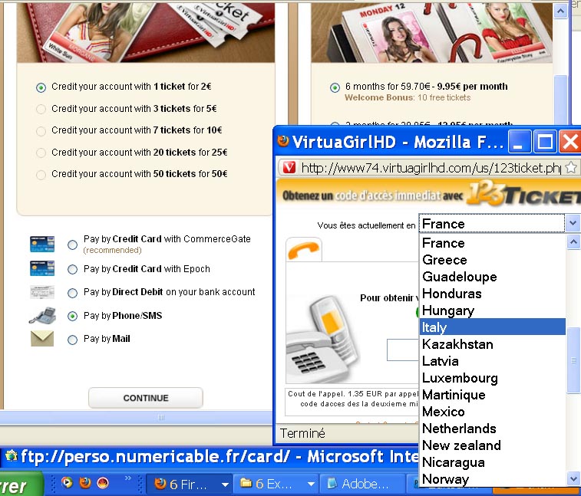This screenshot has height=496, width=581.
Task: Click the calendar subscription promo image
Action: click(431, 32)
